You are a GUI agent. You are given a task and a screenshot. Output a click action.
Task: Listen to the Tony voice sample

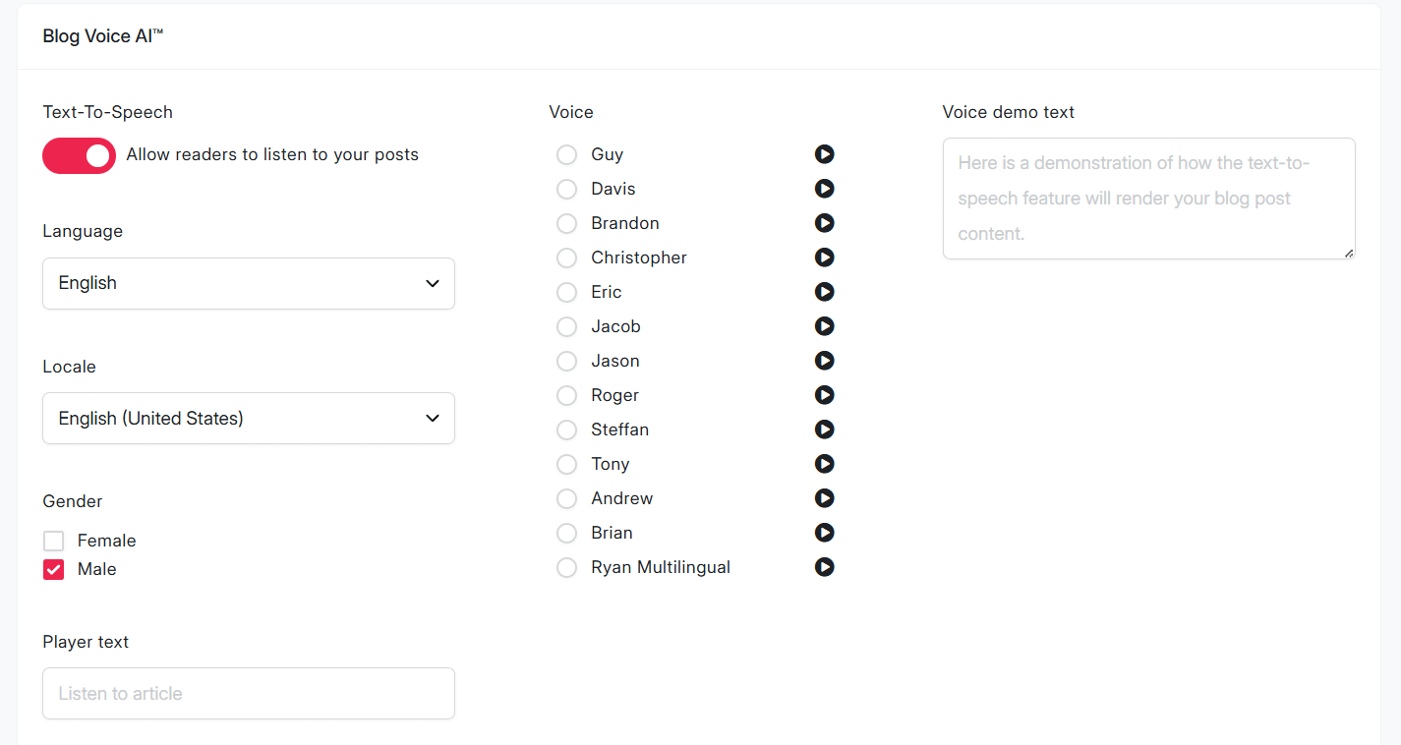coord(824,464)
